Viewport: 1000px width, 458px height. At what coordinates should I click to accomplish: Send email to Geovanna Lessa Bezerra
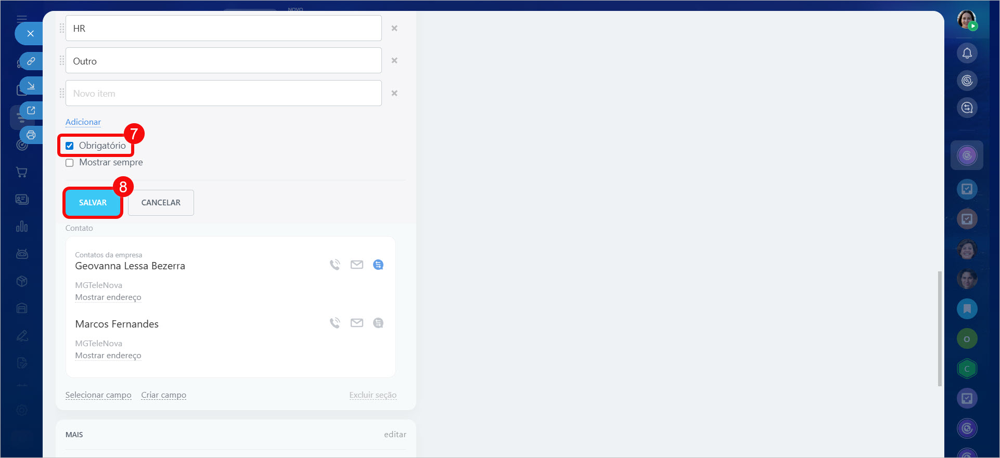(x=356, y=265)
